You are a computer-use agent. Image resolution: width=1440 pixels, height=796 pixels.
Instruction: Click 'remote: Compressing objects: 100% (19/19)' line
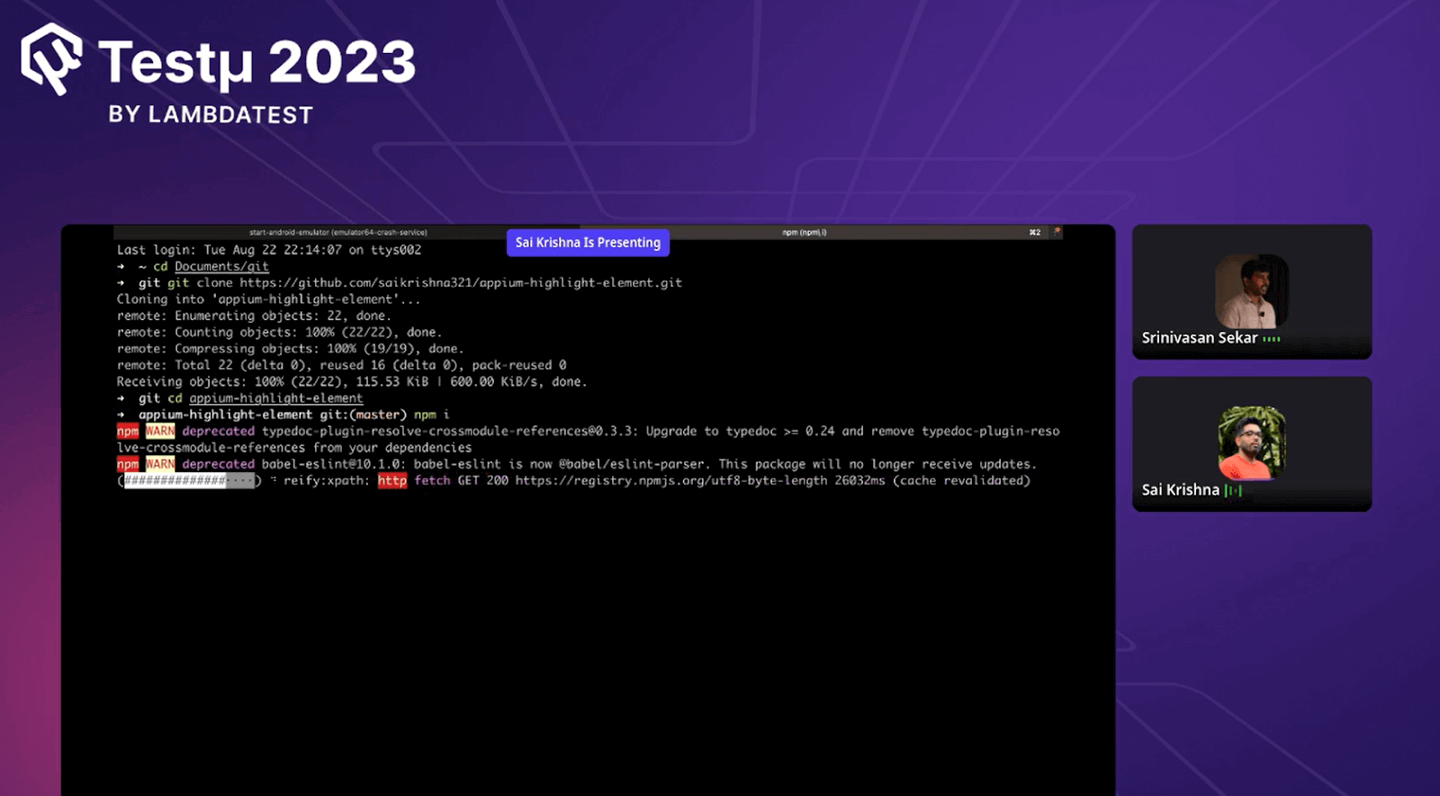(x=290, y=349)
